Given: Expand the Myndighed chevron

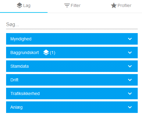Looking at the screenshot, I should click(x=130, y=39).
